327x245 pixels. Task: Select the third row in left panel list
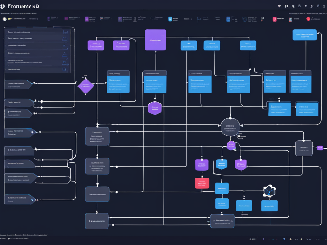35,46
